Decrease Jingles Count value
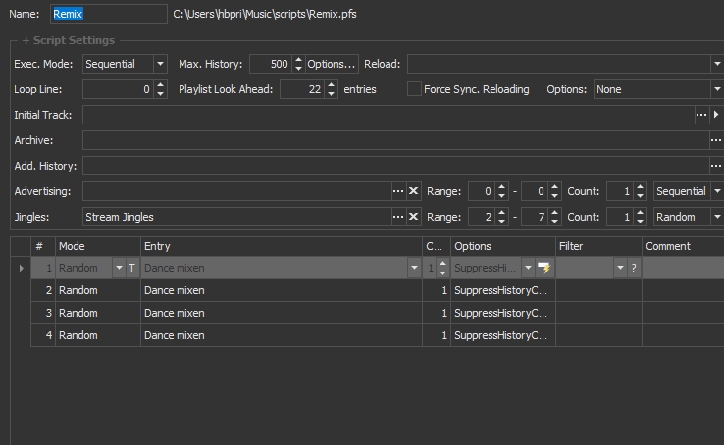 tap(640, 221)
